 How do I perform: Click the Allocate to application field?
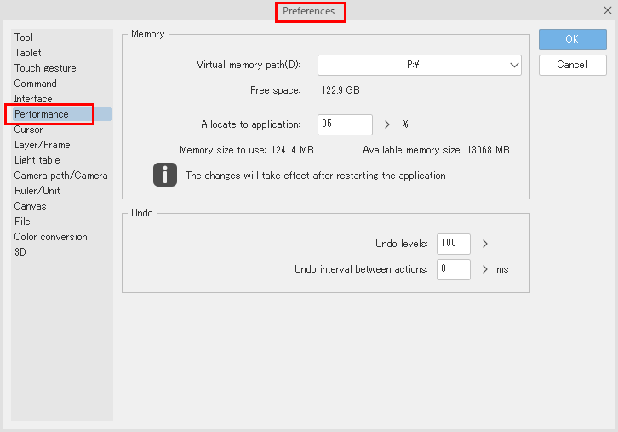[345, 124]
